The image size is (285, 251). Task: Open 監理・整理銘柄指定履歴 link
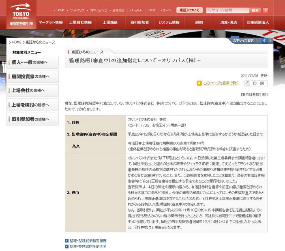click(x=88, y=240)
